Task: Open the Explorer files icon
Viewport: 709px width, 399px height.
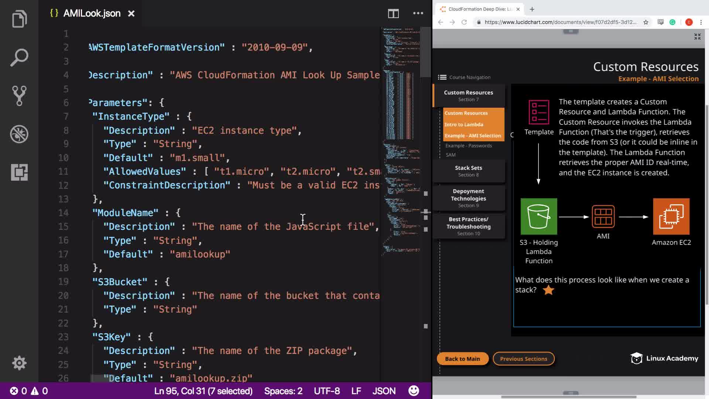Action: click(x=19, y=19)
